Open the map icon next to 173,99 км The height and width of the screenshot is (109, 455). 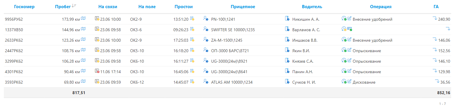83,19
